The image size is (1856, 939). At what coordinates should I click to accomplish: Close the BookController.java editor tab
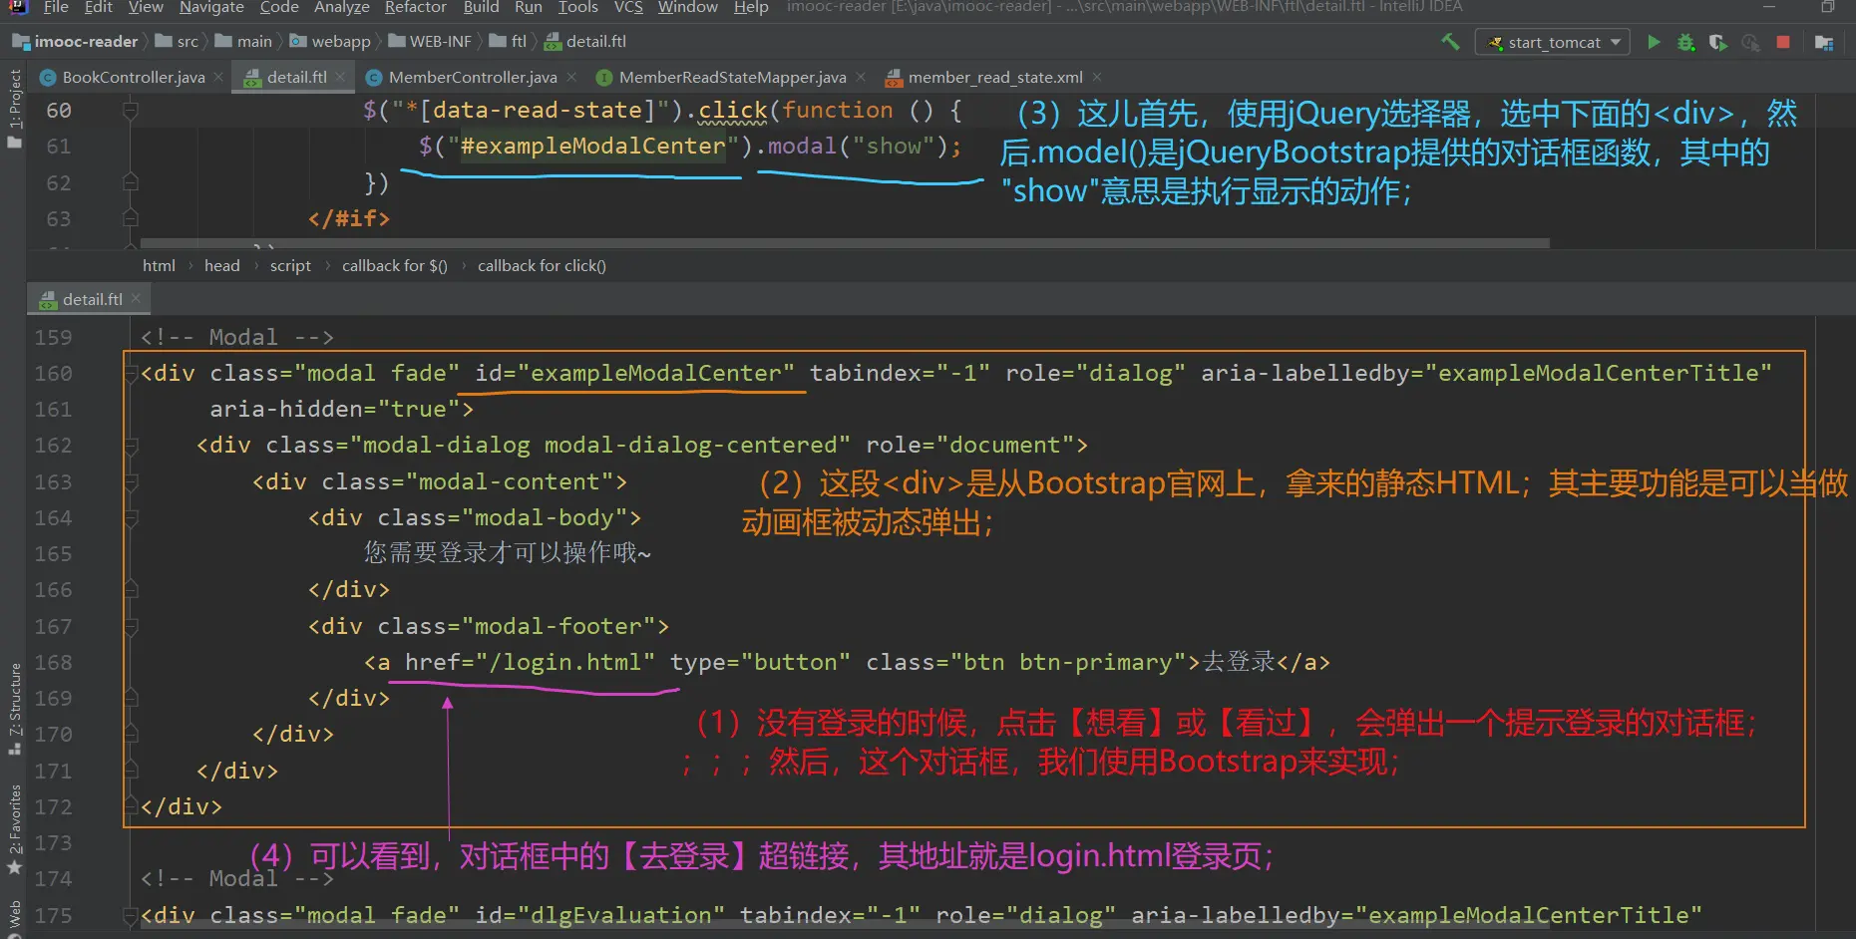[218, 77]
